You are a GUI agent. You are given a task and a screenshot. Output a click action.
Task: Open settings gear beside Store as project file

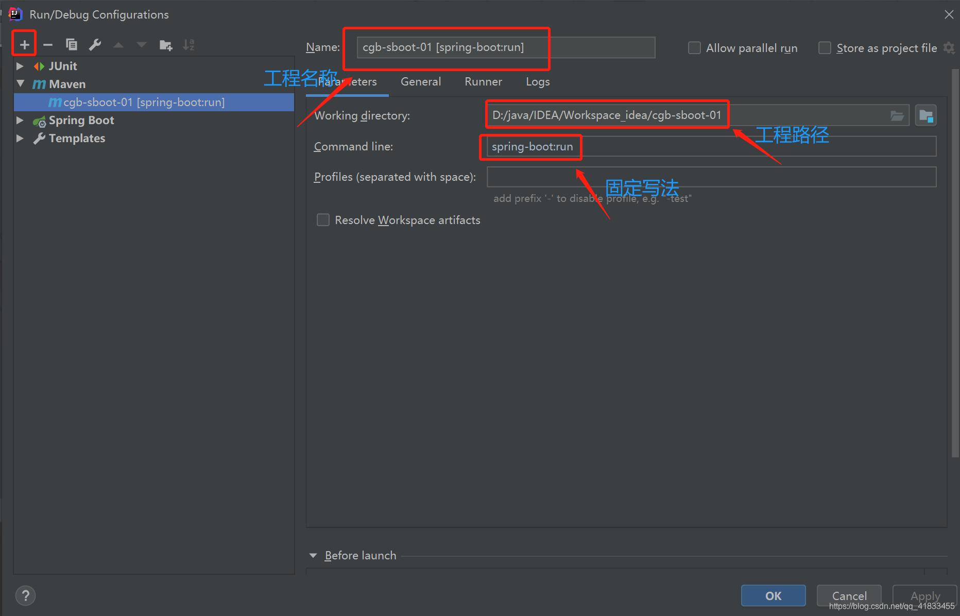(949, 48)
